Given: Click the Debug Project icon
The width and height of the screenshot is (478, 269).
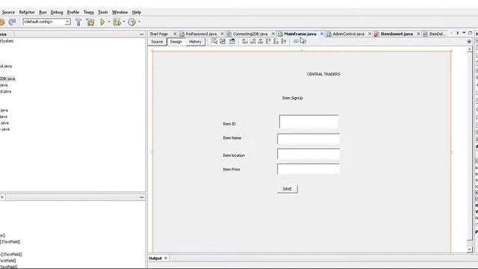Looking at the screenshot, I should coord(117,22).
